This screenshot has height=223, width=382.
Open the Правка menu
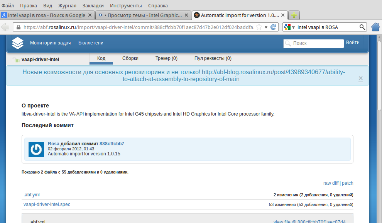coord(29,6)
